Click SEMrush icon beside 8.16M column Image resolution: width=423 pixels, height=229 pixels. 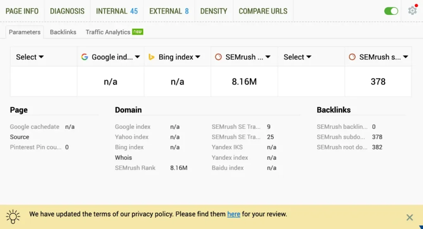point(218,57)
